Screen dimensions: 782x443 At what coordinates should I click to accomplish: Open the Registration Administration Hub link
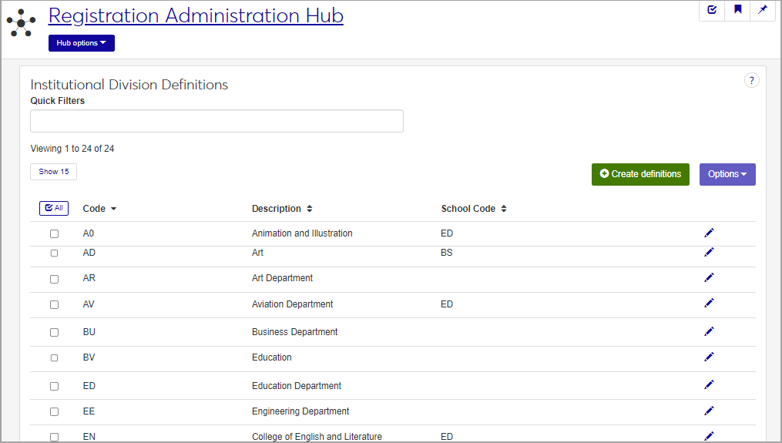(x=196, y=15)
